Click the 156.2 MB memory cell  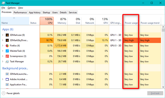(x=61, y=56)
